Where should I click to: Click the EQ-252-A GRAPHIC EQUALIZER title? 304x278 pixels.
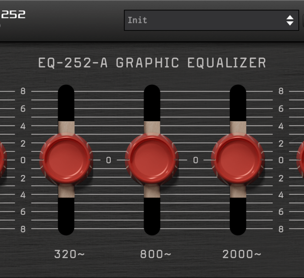tap(152, 63)
